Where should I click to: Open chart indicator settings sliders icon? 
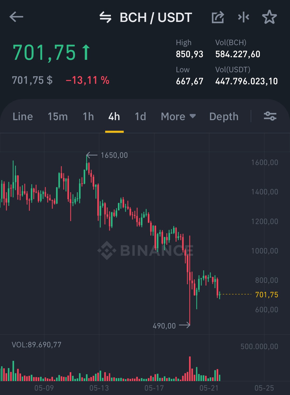[270, 116]
